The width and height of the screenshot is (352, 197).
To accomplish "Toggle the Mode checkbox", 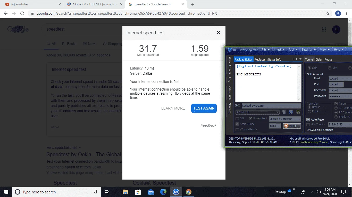I will tap(336, 104).
